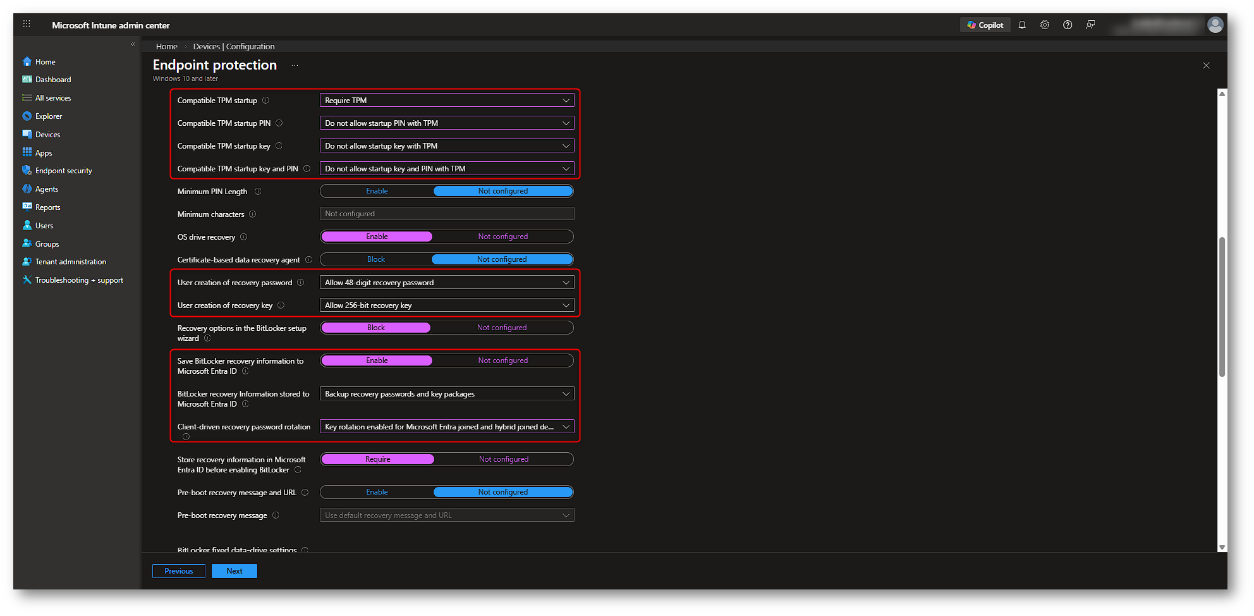The width and height of the screenshot is (1254, 616).
Task: Open Pre-boot recovery message dropdown
Action: [447, 515]
